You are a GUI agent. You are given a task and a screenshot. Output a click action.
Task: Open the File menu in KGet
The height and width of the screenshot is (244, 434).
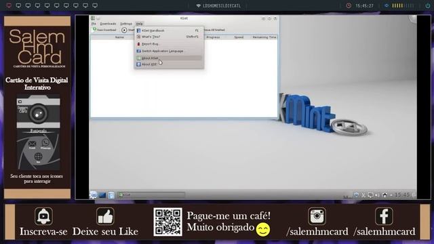94,24
